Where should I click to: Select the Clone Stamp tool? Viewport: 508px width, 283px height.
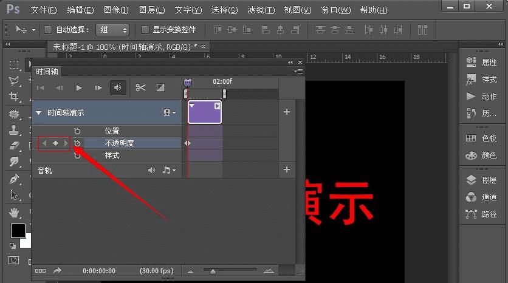tap(14, 130)
